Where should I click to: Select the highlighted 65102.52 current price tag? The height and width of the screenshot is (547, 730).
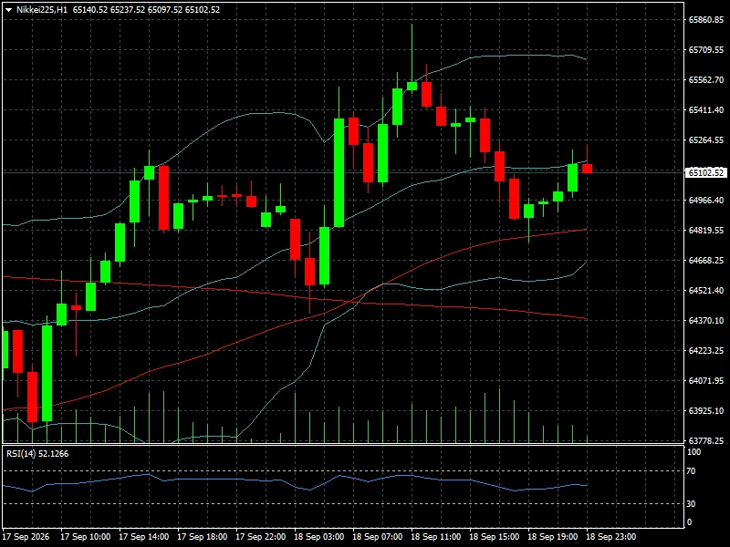coord(705,172)
